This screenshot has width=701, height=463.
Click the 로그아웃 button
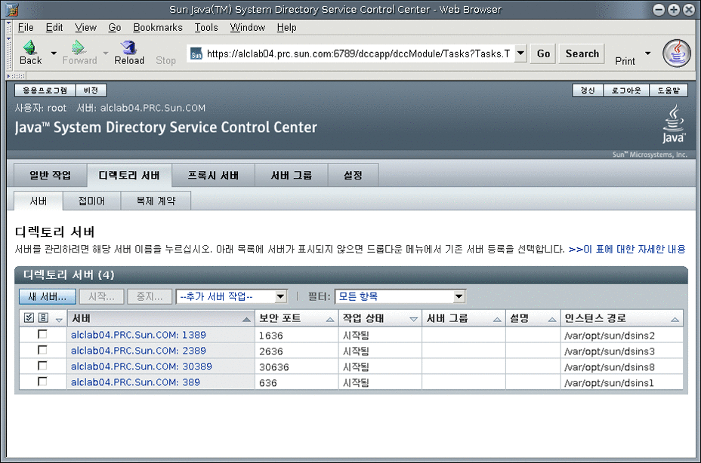coord(626,90)
